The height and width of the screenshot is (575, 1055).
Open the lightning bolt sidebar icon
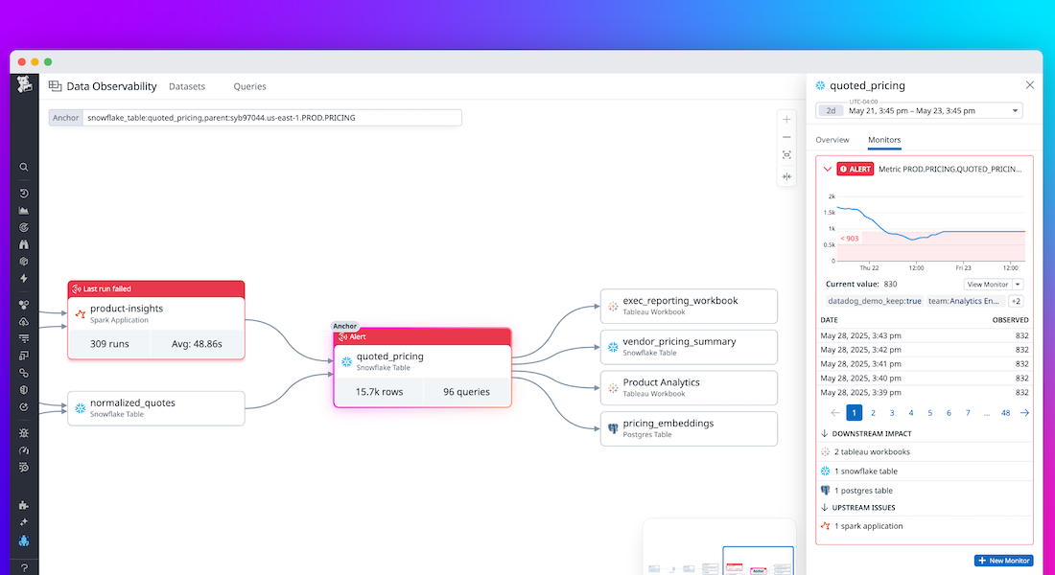[x=24, y=278]
